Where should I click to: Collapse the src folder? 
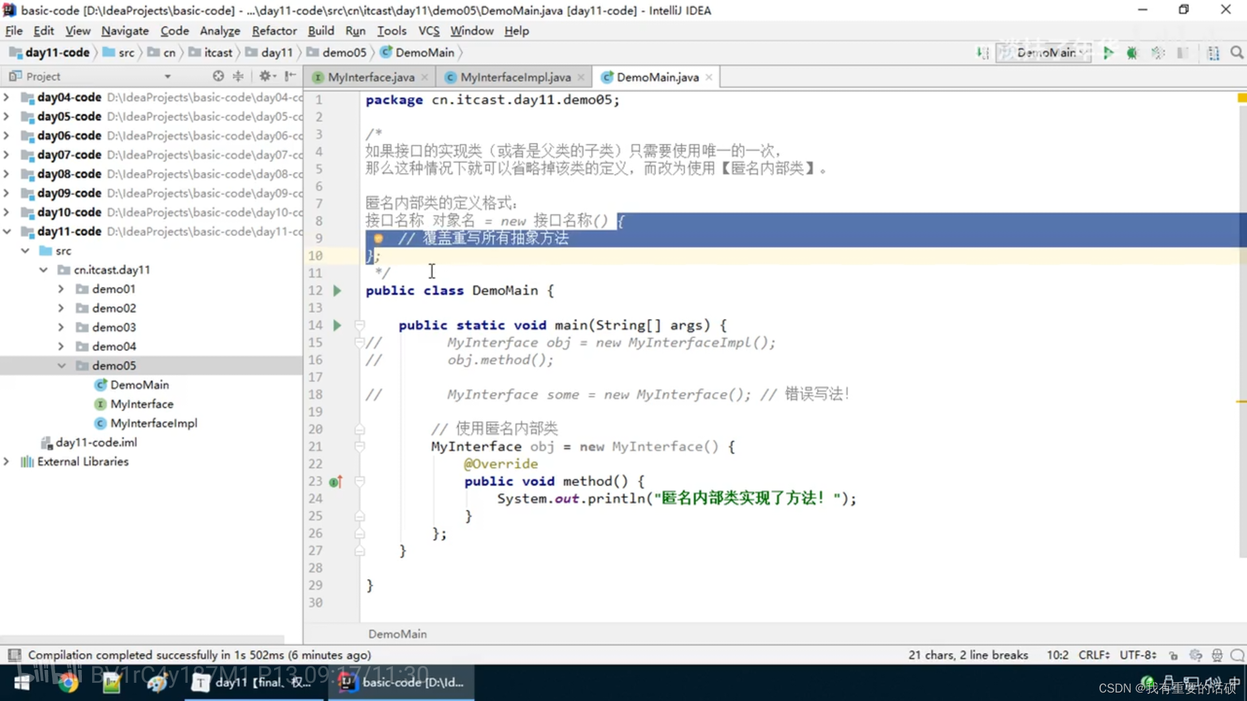[x=25, y=251]
